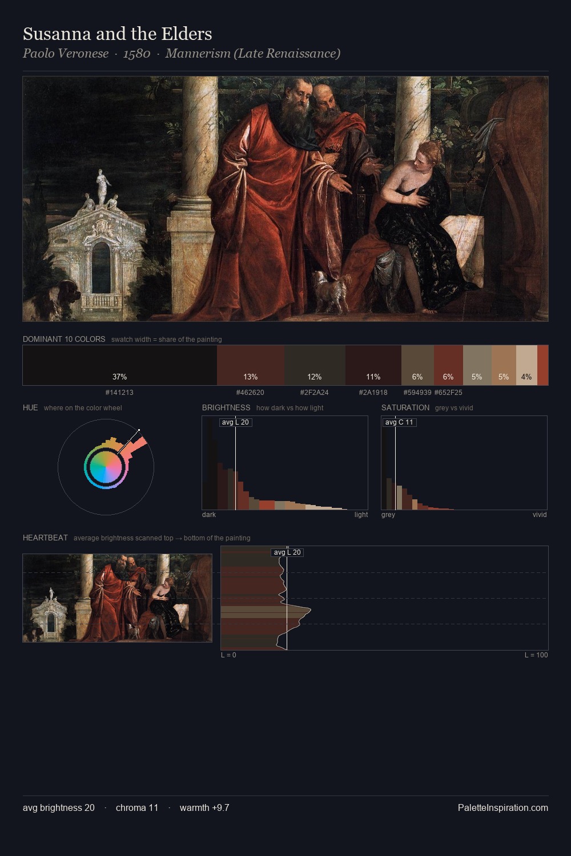Click 'grey vs vivid' caption
Image resolution: width=571 pixels, height=856 pixels.
point(454,408)
